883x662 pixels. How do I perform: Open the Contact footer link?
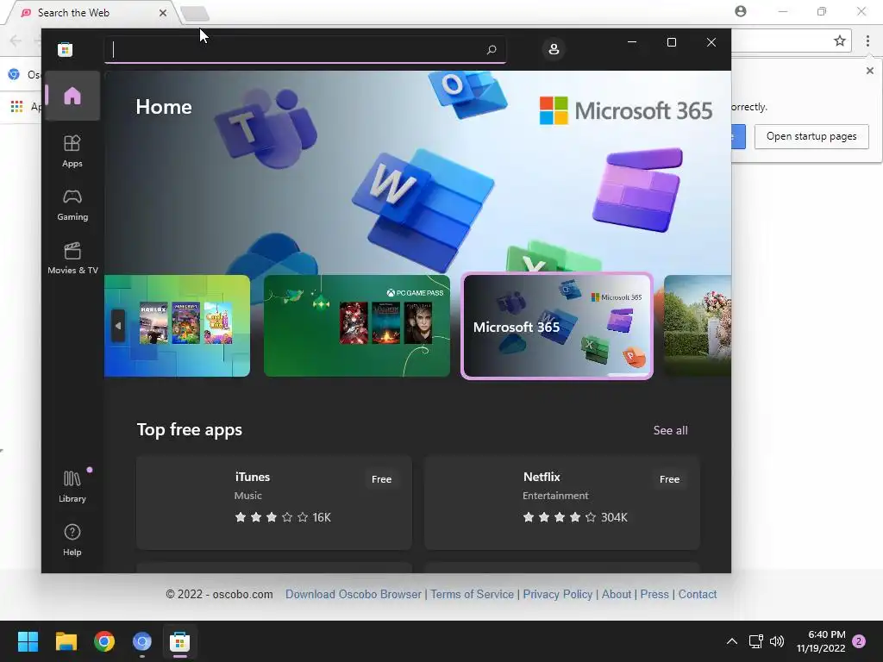pyautogui.click(x=697, y=594)
